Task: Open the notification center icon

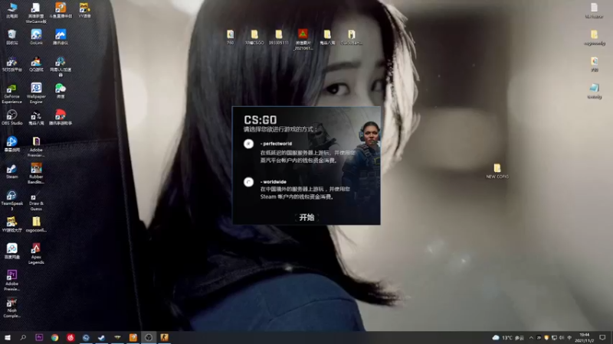Action: coord(602,338)
